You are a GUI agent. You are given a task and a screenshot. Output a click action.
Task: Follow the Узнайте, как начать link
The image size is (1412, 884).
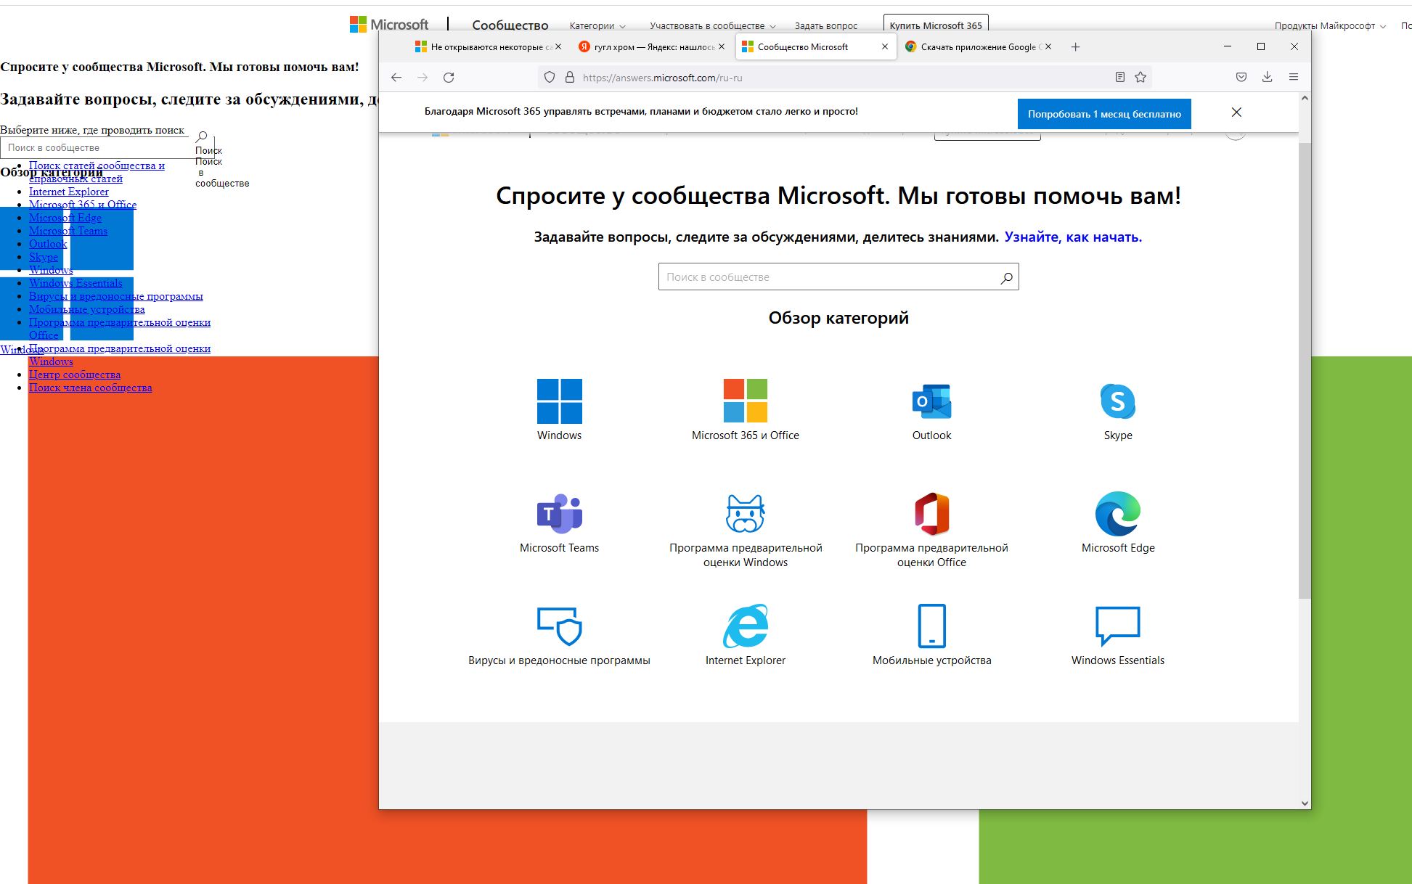(x=1072, y=237)
